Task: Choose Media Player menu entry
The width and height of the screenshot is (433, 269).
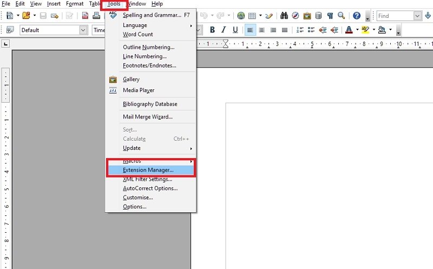Action: pyautogui.click(x=151, y=90)
